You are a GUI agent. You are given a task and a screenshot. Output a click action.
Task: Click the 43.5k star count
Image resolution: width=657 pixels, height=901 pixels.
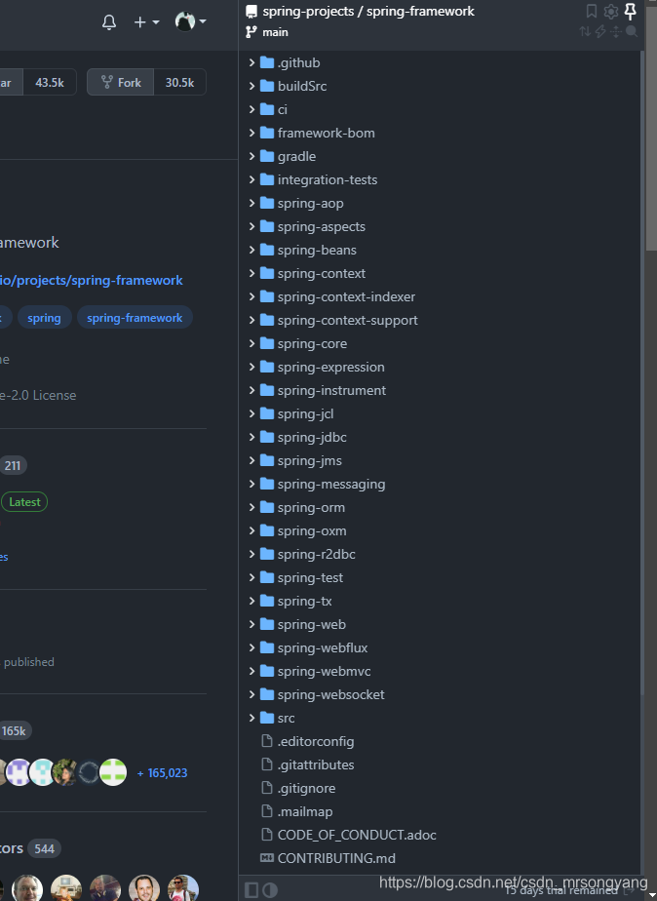pyautogui.click(x=50, y=82)
